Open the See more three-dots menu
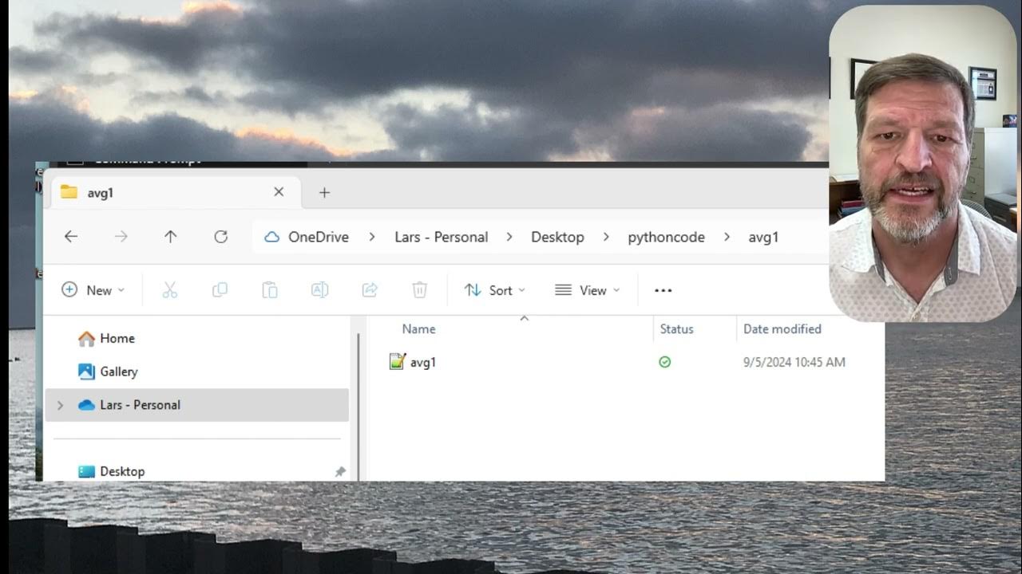The width and height of the screenshot is (1022, 574). pos(663,290)
